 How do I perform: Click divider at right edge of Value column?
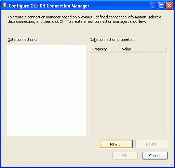[167, 49]
